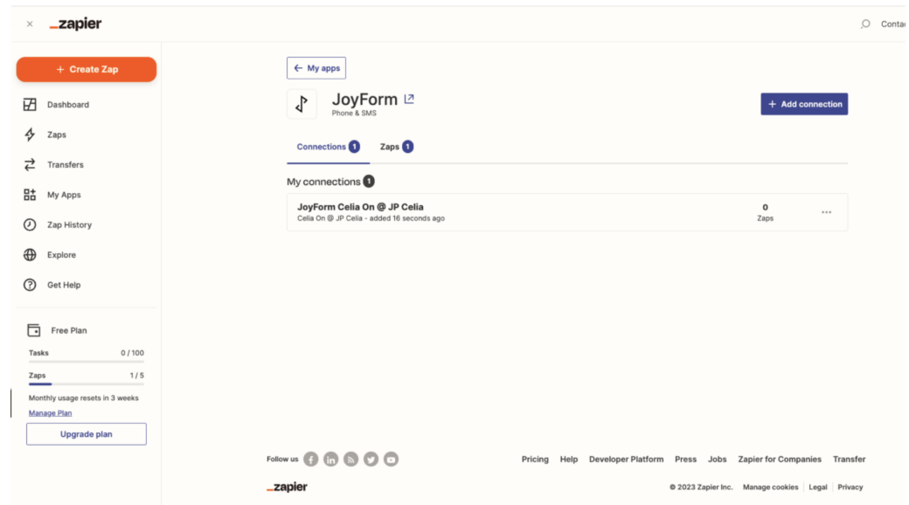
Task: Open the Pricing footer link
Action: pos(535,459)
